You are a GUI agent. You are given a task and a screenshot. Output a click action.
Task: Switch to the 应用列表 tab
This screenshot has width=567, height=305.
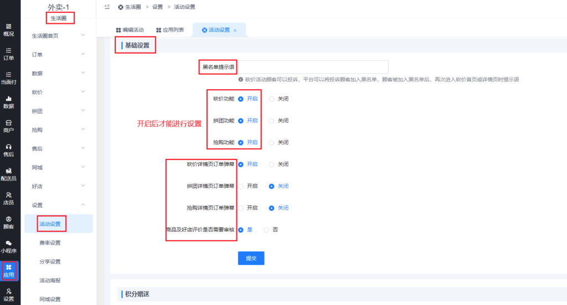coord(169,30)
